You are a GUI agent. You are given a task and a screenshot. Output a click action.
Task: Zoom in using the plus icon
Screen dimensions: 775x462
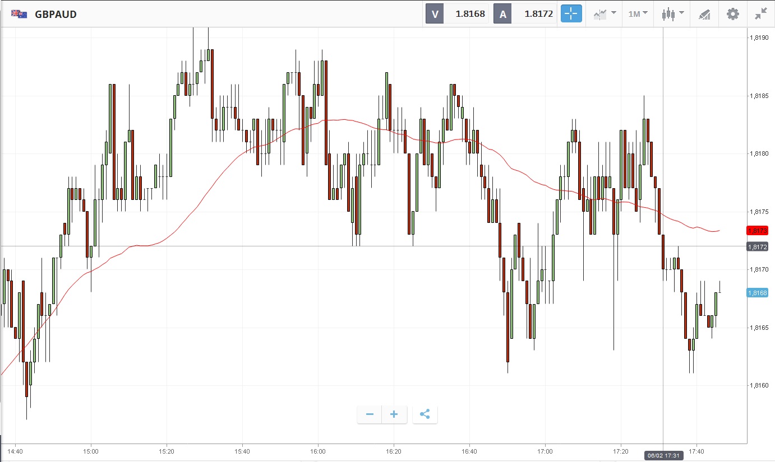pos(394,414)
